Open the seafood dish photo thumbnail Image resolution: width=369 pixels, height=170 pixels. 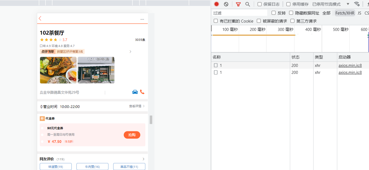(x=58, y=70)
